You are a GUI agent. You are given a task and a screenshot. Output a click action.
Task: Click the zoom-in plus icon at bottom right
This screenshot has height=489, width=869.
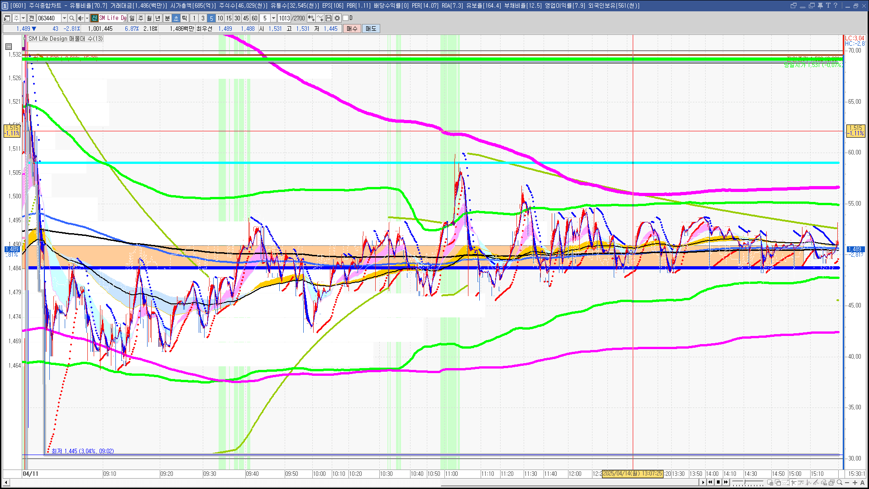855,483
